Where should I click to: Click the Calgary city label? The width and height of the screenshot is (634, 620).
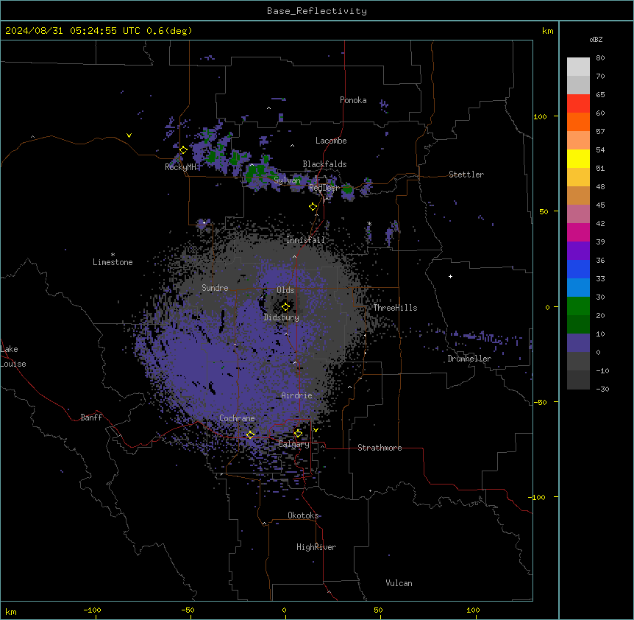pyautogui.click(x=294, y=444)
